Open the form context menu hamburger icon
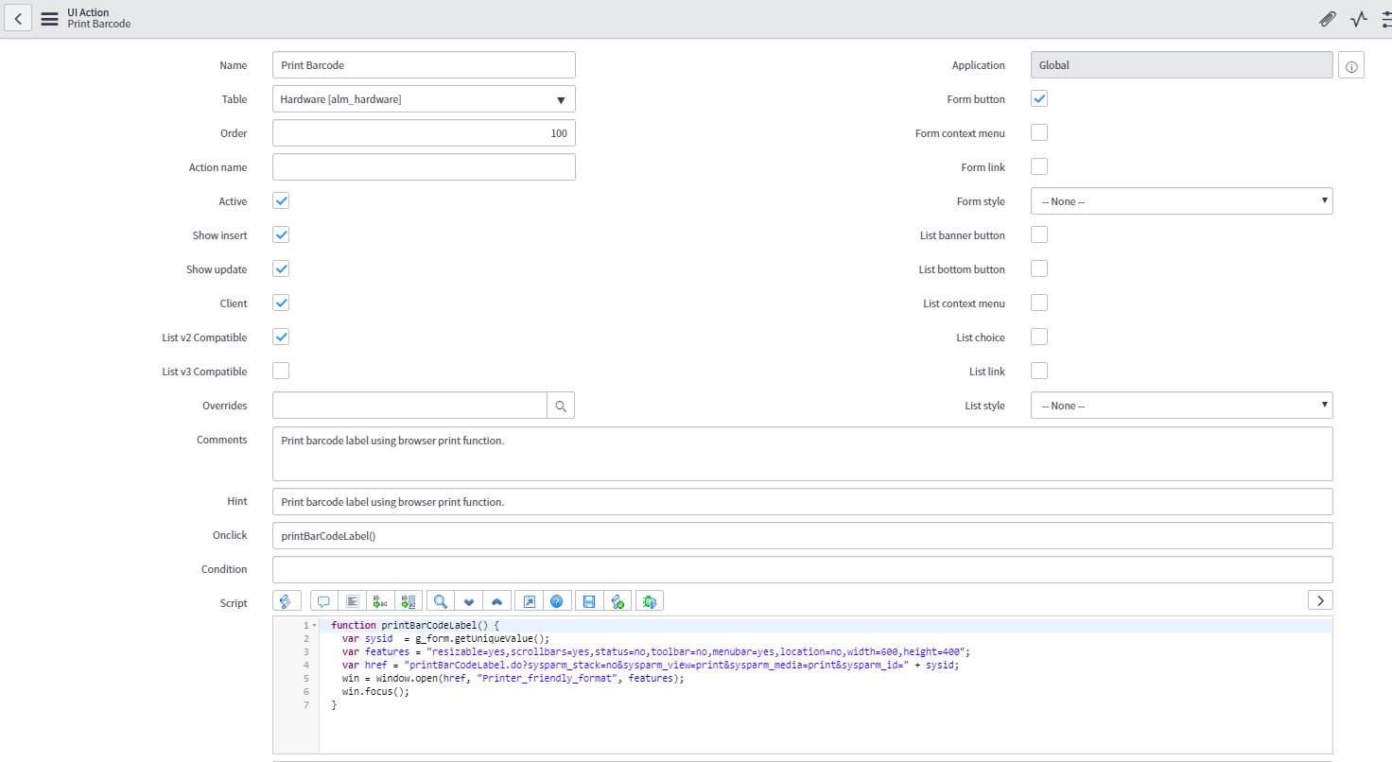Image resolution: width=1392 pixels, height=762 pixels. tap(49, 18)
